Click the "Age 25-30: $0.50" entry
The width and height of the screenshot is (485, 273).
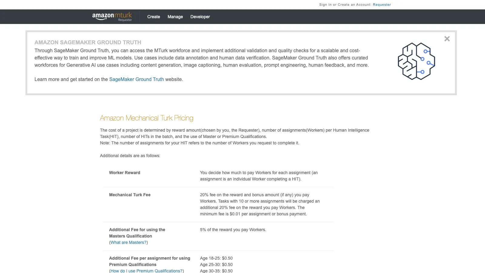click(216, 265)
